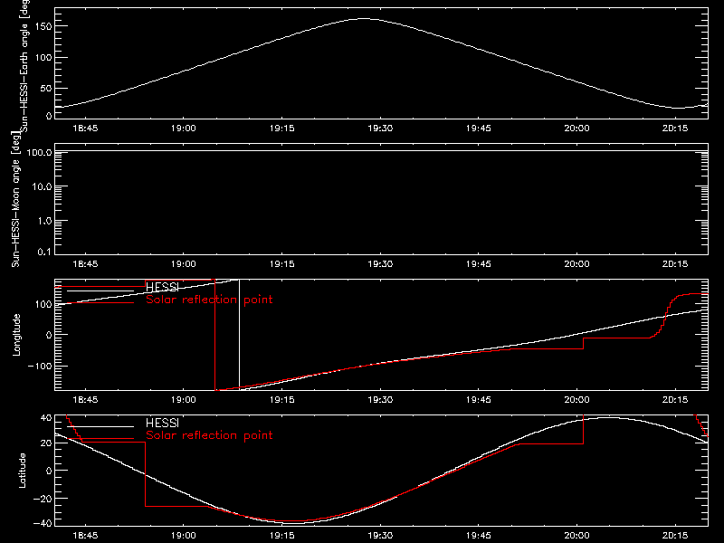Image resolution: width=724 pixels, height=543 pixels.
Task: Click the Longitude axis title
Action: point(16,335)
